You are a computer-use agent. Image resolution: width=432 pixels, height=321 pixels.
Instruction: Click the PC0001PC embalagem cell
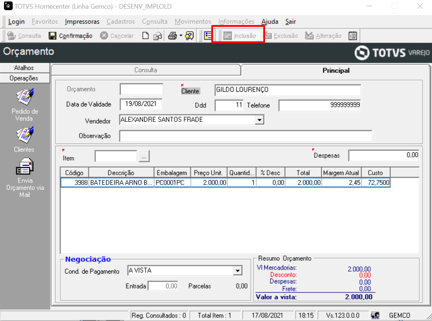(172, 182)
